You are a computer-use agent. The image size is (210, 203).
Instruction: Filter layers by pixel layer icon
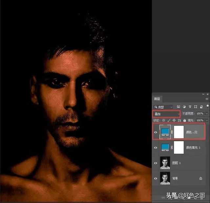178,107
